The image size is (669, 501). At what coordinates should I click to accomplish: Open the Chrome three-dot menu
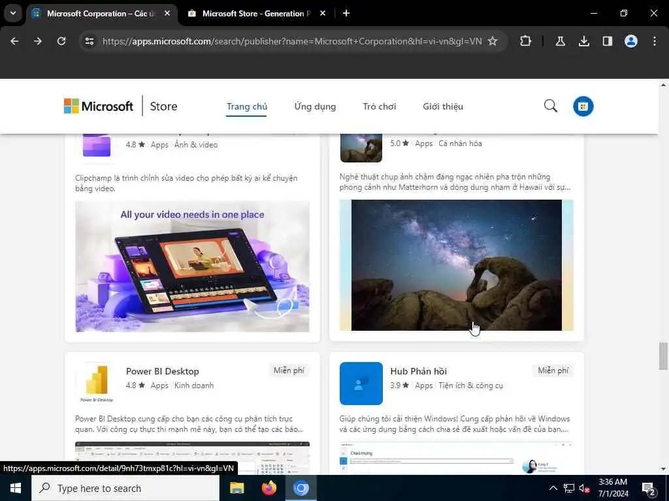[655, 41]
